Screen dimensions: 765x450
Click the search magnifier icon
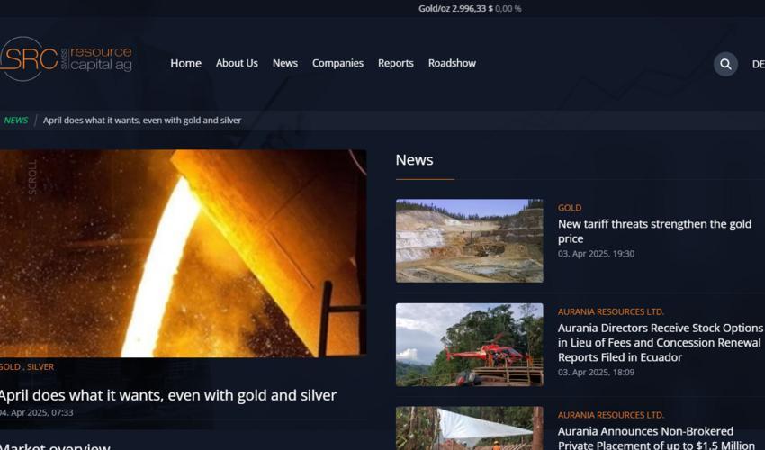click(x=725, y=64)
